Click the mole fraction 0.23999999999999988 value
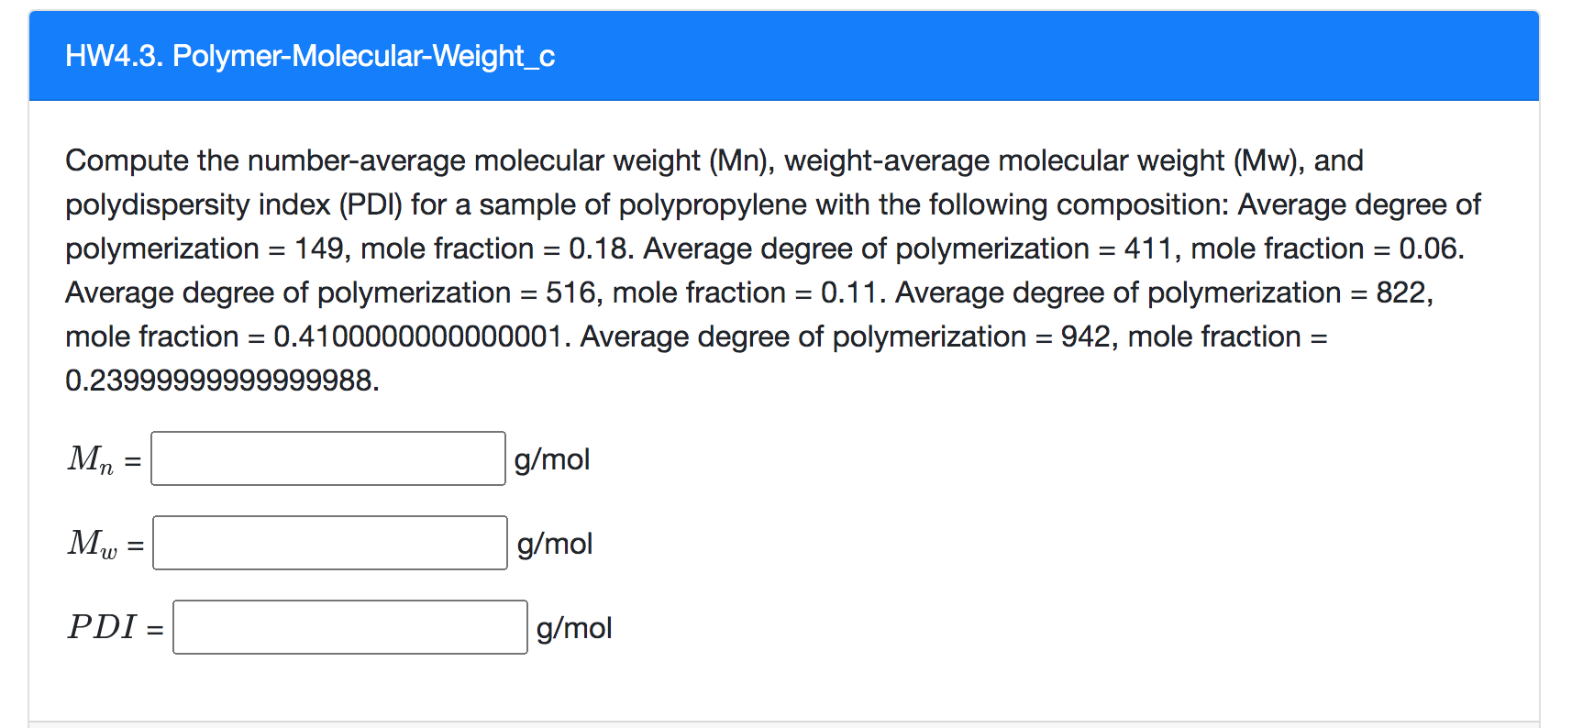The width and height of the screenshot is (1583, 728). (220, 379)
